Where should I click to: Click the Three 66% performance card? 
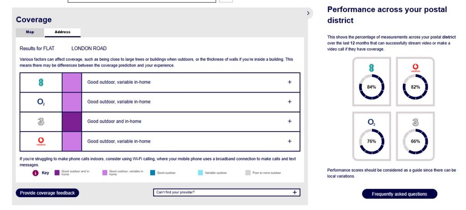(x=415, y=136)
